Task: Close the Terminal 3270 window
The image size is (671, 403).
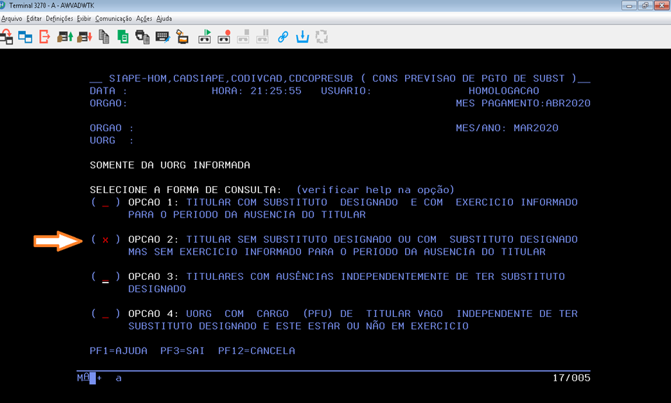Action: tap(662, 6)
